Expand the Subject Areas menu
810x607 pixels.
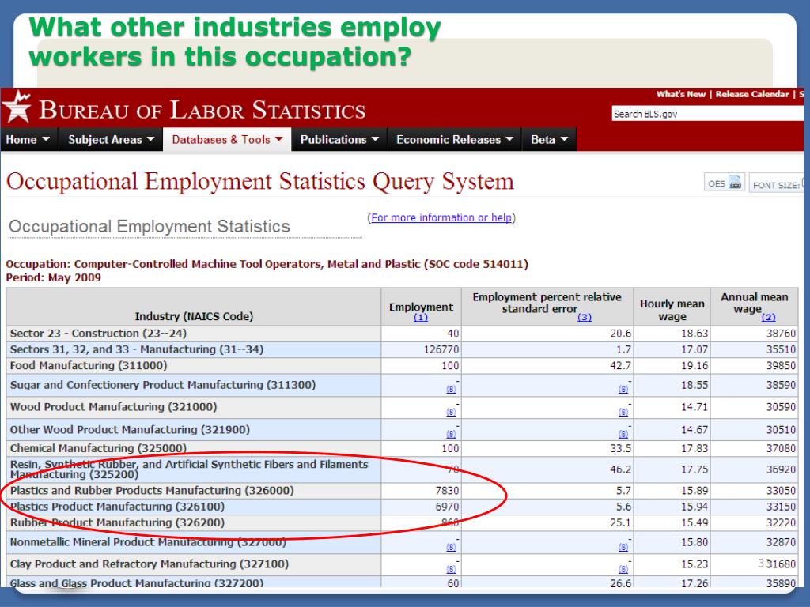pos(111,139)
